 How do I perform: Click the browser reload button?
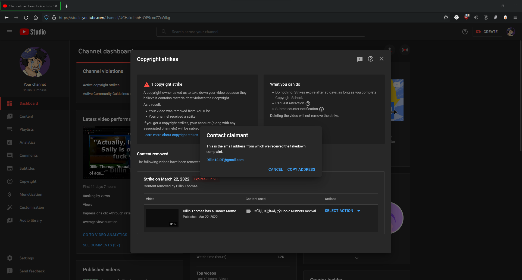26,18
